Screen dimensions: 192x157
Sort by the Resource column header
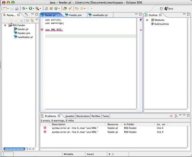113,124
